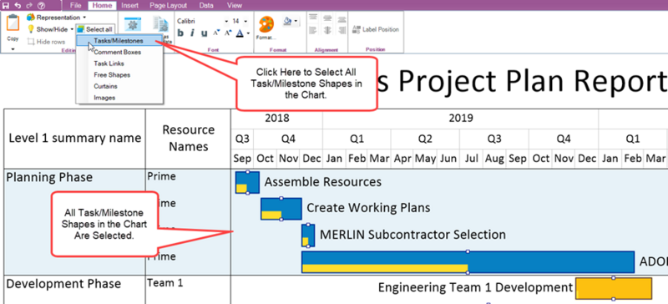Screen dimensions: 668x304
Task: Toggle bold formatting
Action: [x=180, y=33]
